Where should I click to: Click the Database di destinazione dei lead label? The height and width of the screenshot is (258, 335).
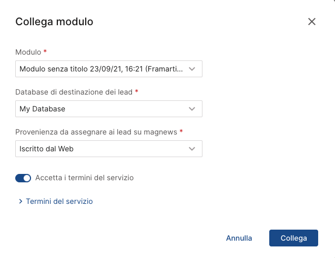(74, 92)
